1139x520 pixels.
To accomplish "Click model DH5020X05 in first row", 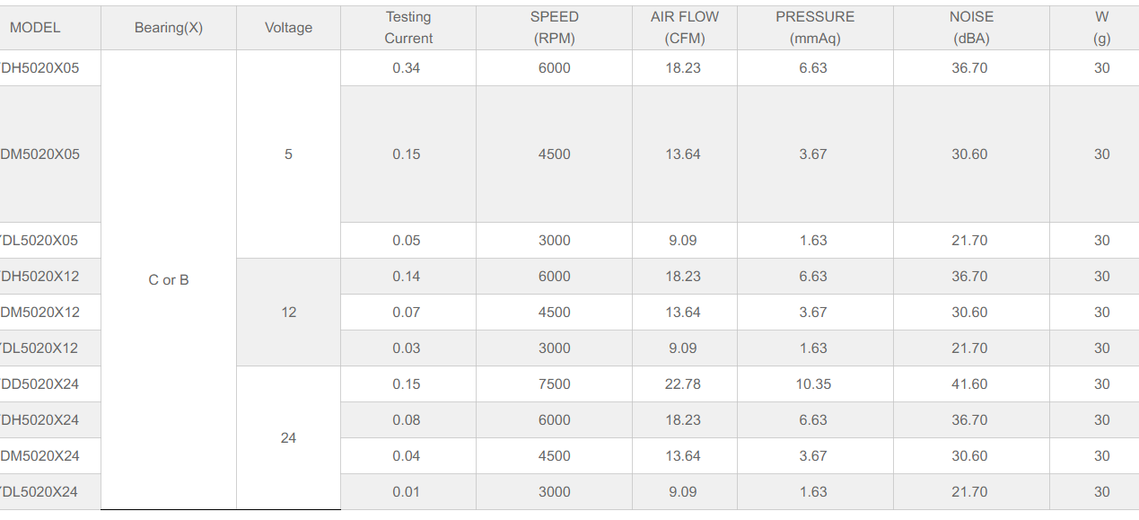I will (40, 68).
